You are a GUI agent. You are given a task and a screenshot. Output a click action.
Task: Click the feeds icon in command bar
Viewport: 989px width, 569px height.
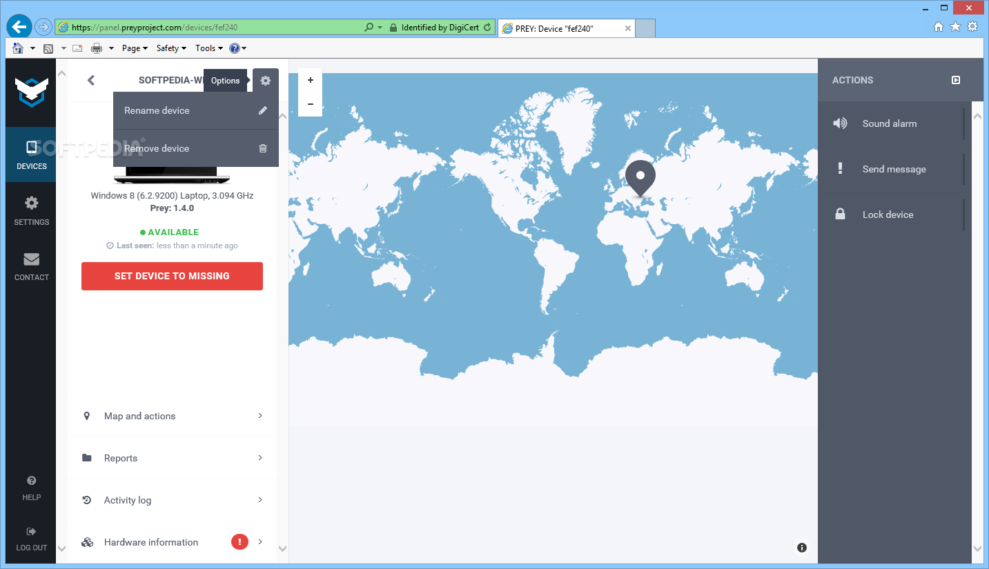coord(48,48)
